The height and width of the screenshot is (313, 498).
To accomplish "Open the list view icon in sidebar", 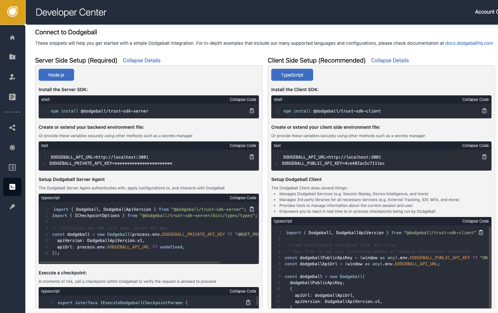I will point(12,167).
